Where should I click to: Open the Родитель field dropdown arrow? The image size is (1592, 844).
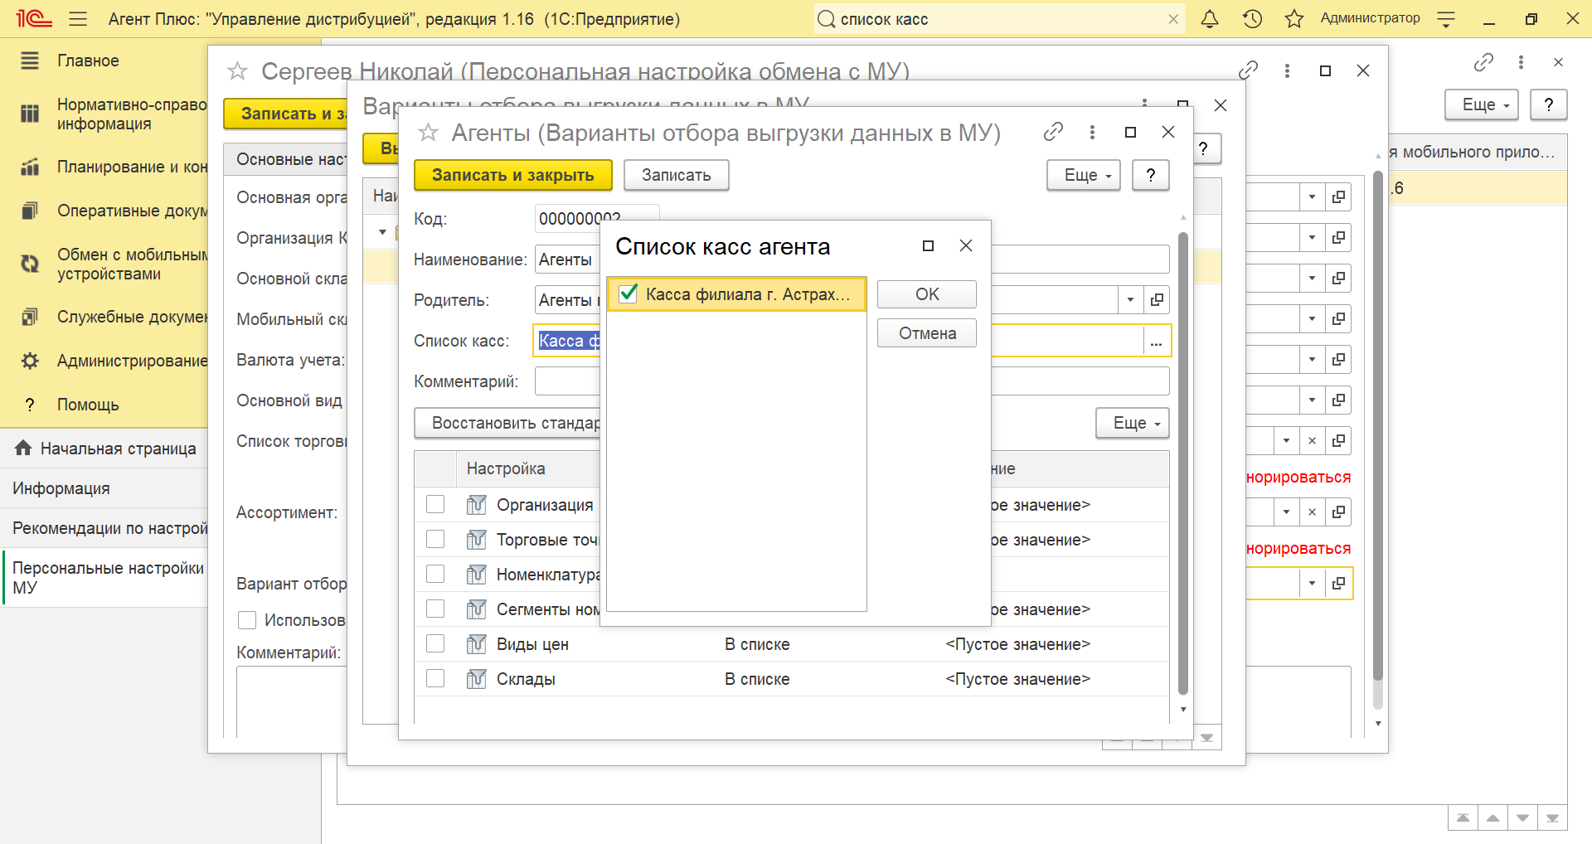click(x=1130, y=300)
